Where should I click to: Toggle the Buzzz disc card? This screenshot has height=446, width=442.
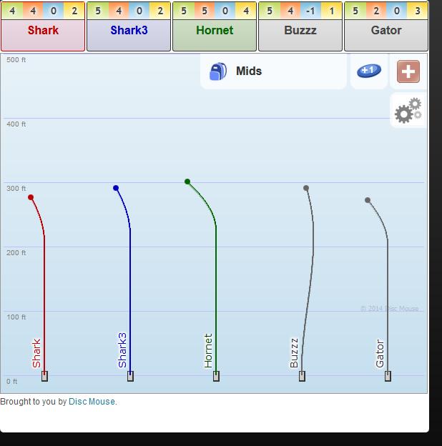coord(300,31)
